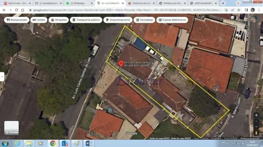The height and width of the screenshot is (147, 263).
Task: Open the browser home page
Action: [x=23, y=10]
